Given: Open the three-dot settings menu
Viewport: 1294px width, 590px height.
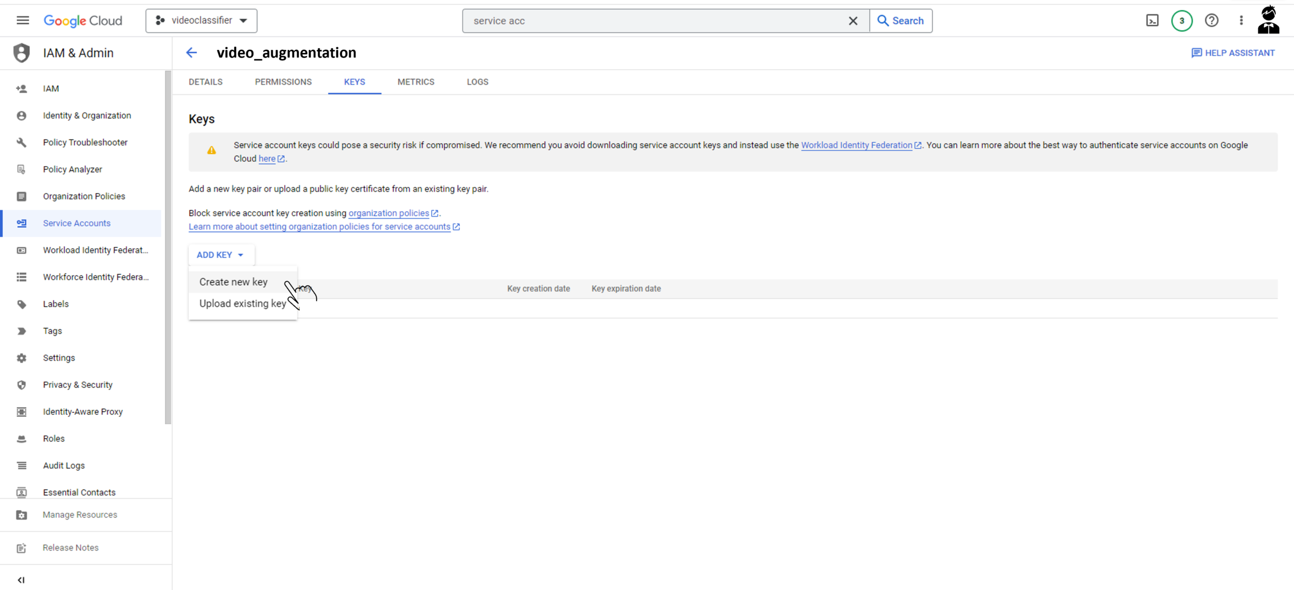Looking at the screenshot, I should (x=1241, y=21).
